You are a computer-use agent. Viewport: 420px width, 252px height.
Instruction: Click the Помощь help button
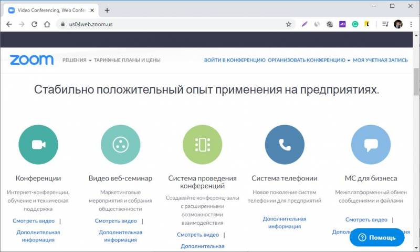pyautogui.click(x=377, y=237)
